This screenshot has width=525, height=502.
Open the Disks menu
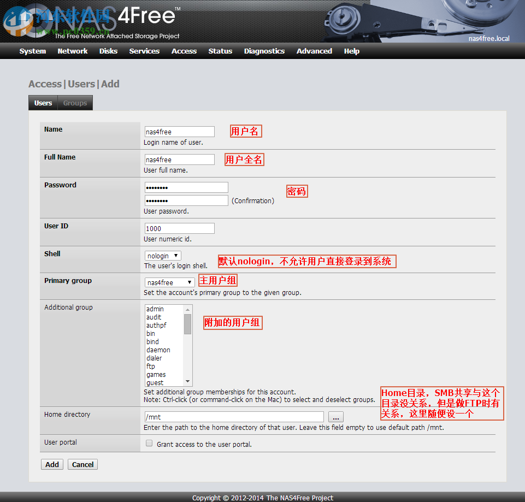pyautogui.click(x=108, y=51)
